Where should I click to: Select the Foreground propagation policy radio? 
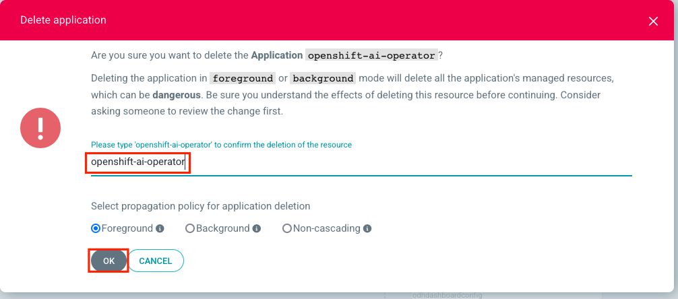(x=96, y=228)
